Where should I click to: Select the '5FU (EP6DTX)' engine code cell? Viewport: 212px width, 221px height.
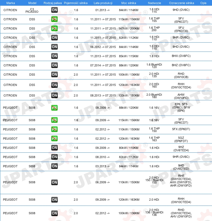(x=181, y=29)
